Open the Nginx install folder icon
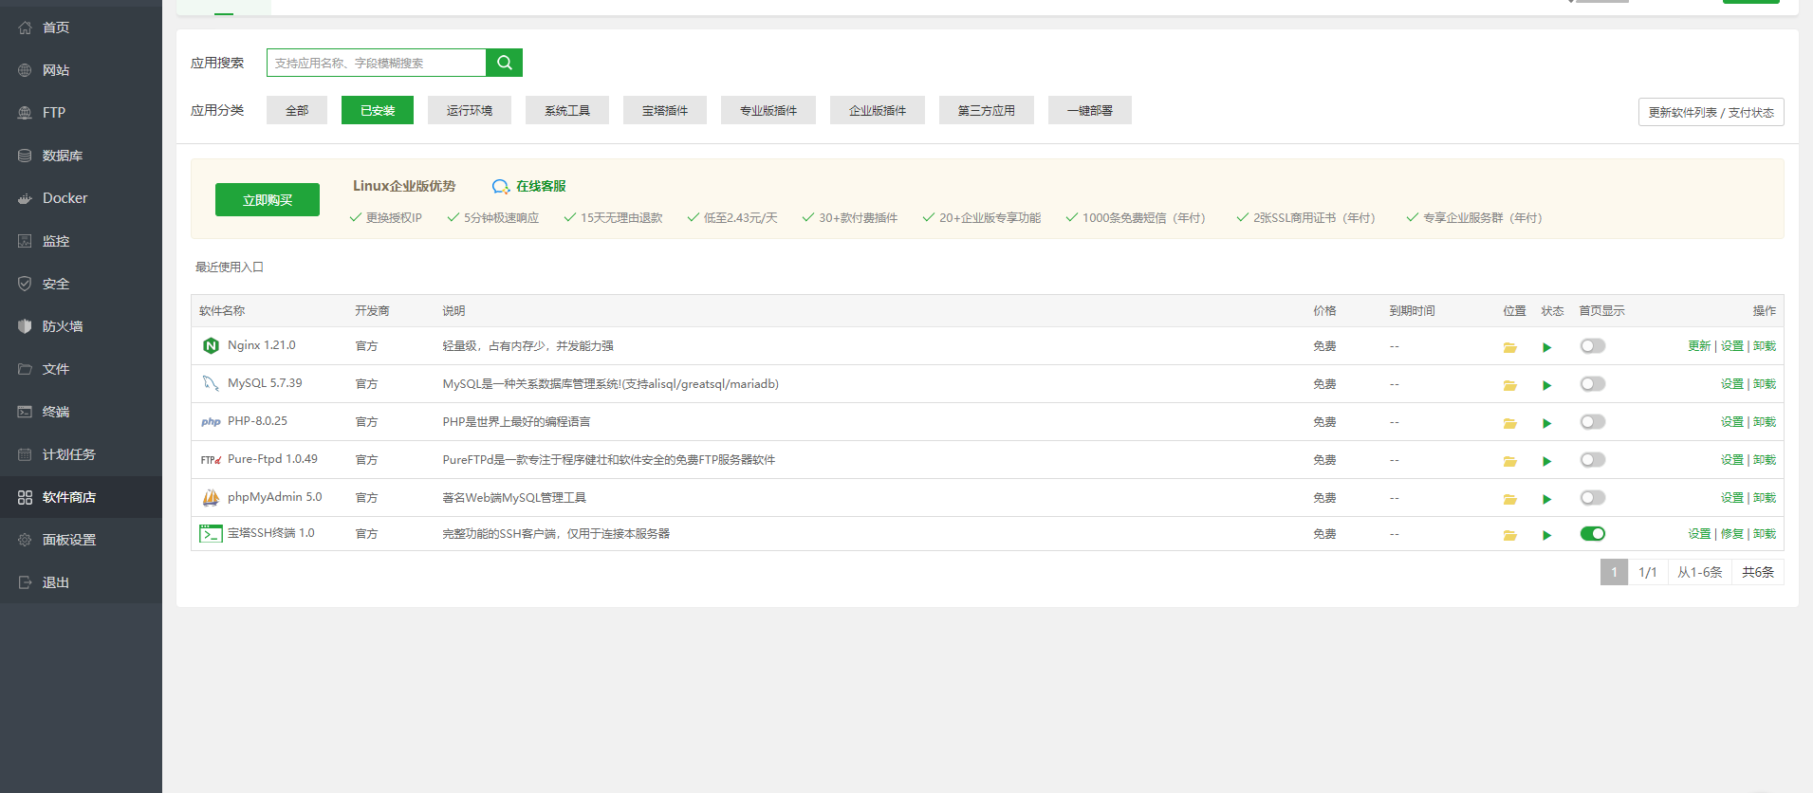Screen dimensions: 1813x793 pos(1509,347)
